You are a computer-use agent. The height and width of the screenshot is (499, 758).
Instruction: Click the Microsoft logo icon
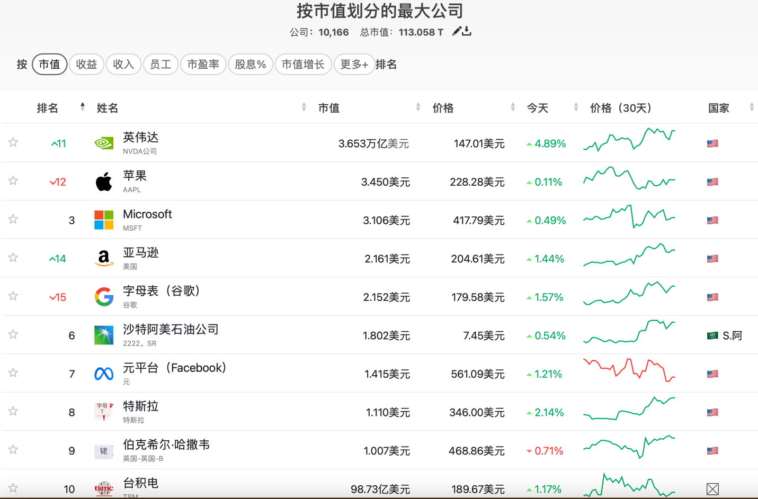(x=104, y=220)
